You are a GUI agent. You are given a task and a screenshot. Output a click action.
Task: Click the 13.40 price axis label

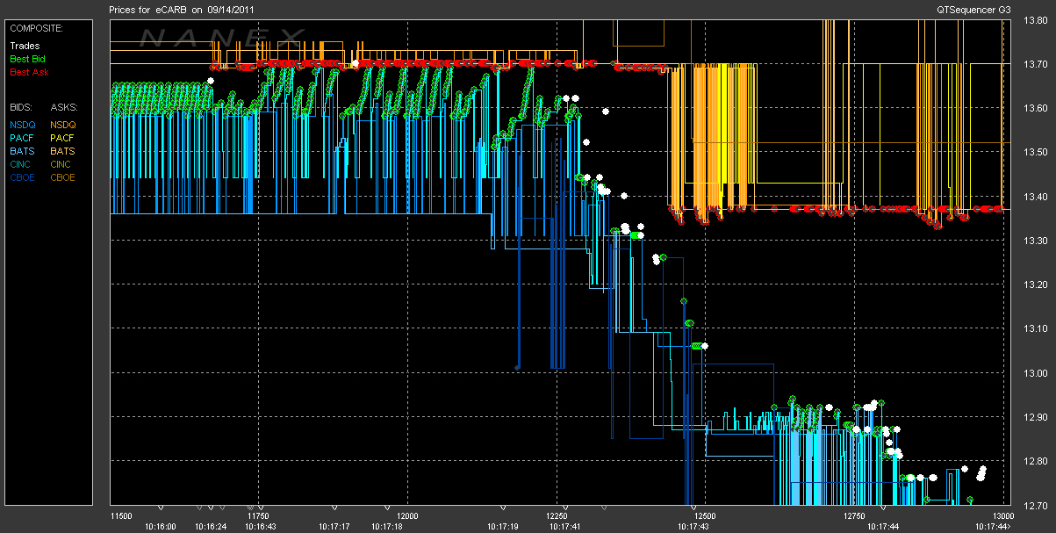(x=1036, y=197)
